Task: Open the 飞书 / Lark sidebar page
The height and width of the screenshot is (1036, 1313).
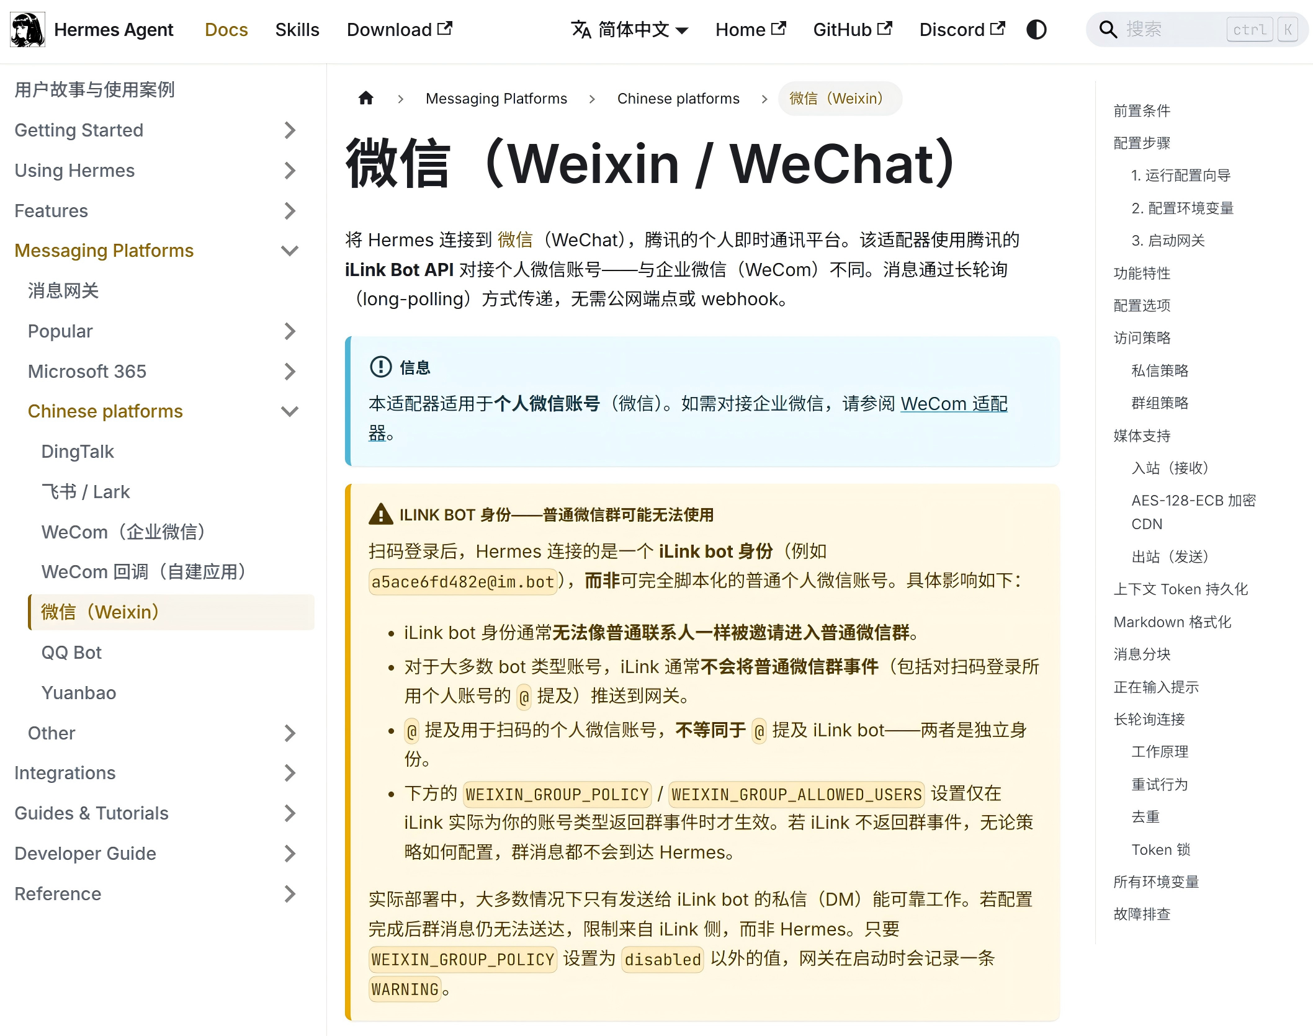Action: [x=86, y=492]
